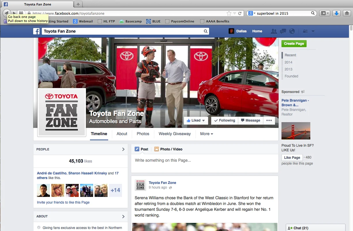The height and width of the screenshot is (231, 353).
Task: Open the Firefox downloads arrow icon
Action: point(336,13)
